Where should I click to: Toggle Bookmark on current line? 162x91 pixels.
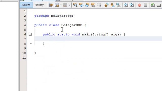click(x=118, y=5)
